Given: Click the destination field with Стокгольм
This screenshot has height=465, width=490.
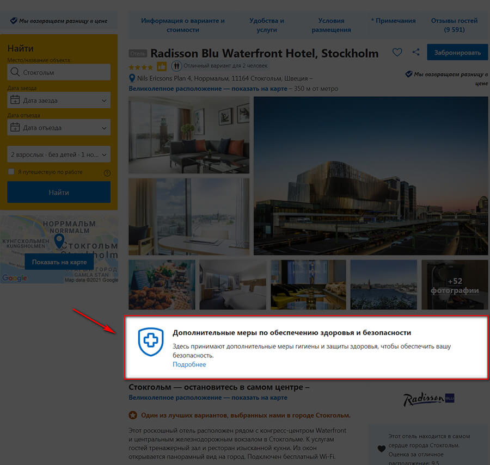Looking at the screenshot, I should (59, 72).
